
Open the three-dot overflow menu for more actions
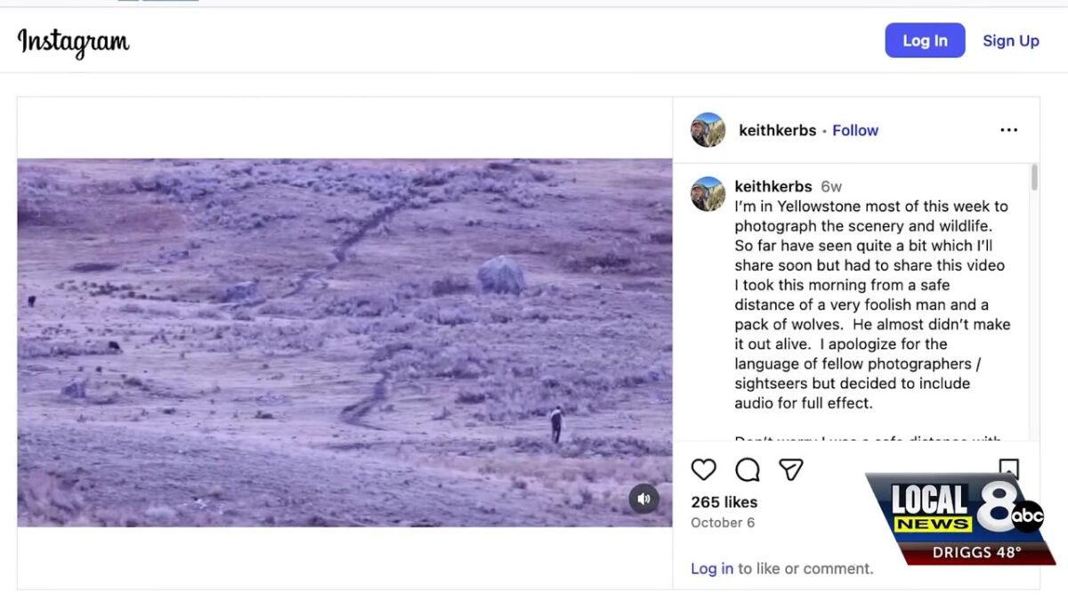(1008, 129)
